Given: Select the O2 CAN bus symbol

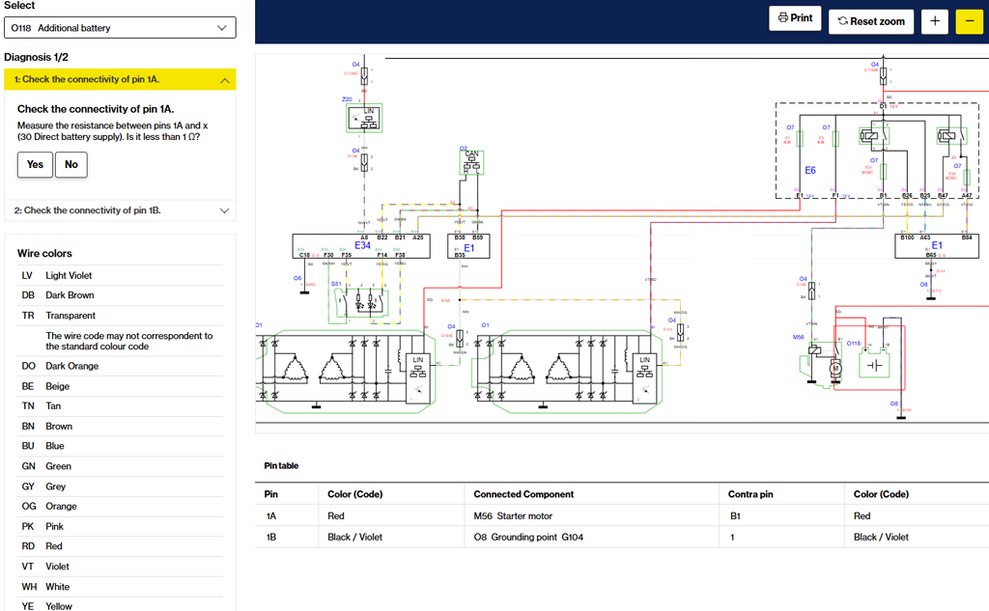Looking at the screenshot, I should (471, 163).
